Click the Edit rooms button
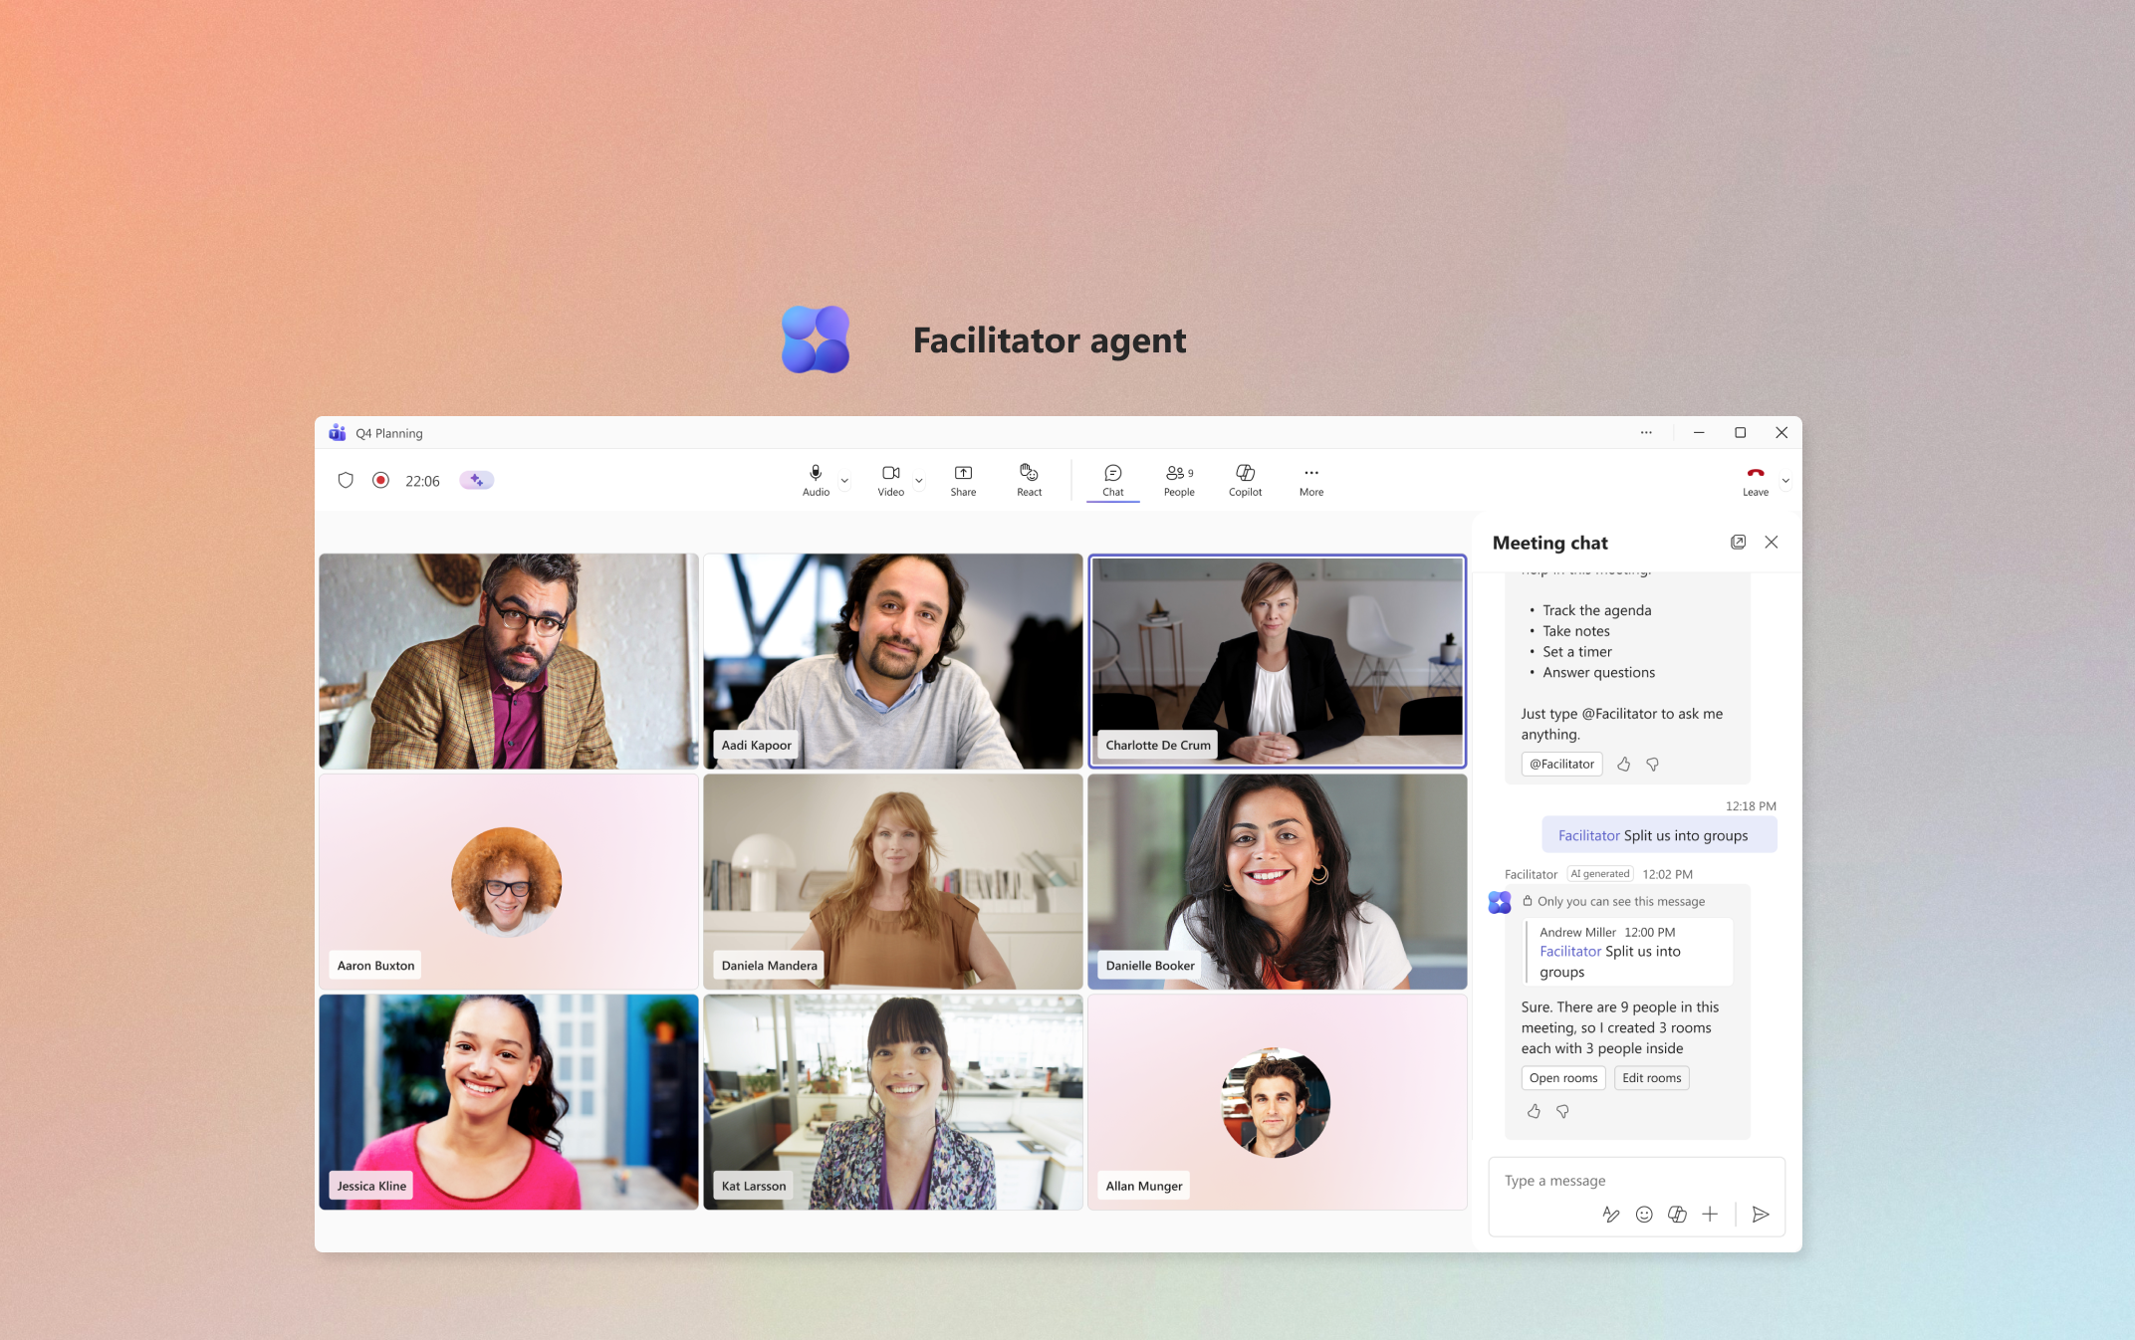This screenshot has width=2135, height=1340. click(x=1651, y=1077)
